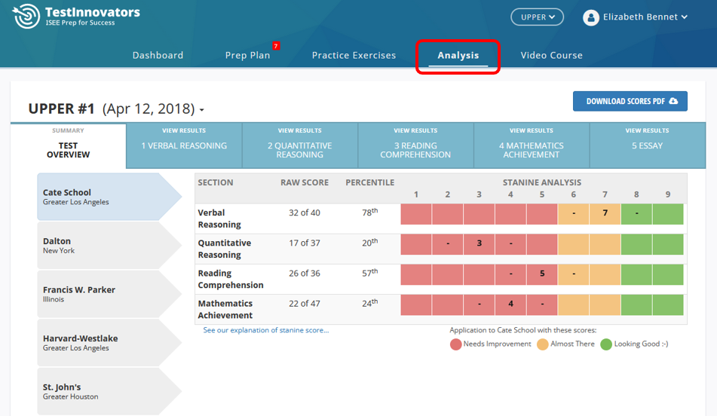This screenshot has width=717, height=416.
Task: Switch to Practice Exercises
Action: tap(354, 55)
